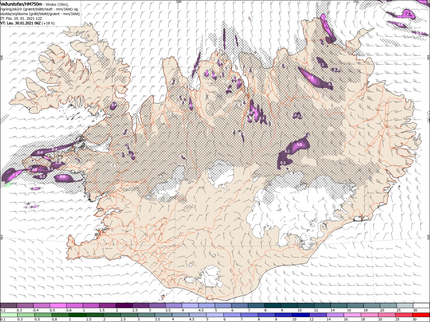Click the 1.2 precipitation value on the map
The height and width of the screenshot is (322, 430).
click(x=15, y=175)
